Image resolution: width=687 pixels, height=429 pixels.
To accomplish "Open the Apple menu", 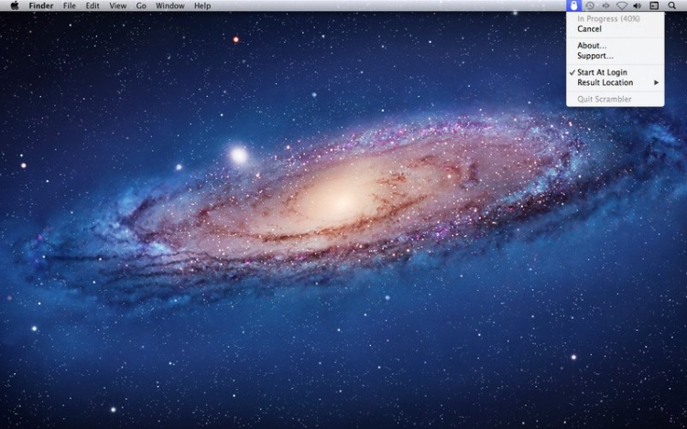I will tap(15, 5).
